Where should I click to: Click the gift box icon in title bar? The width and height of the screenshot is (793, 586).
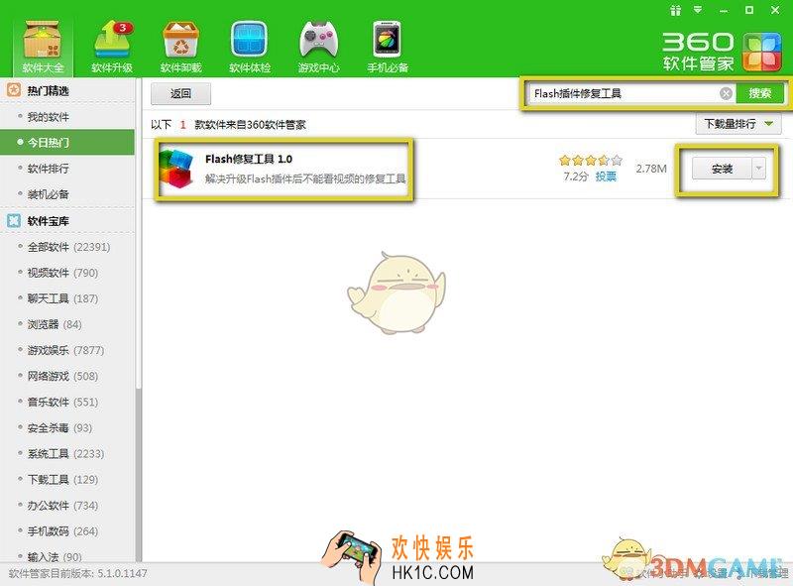pos(675,10)
